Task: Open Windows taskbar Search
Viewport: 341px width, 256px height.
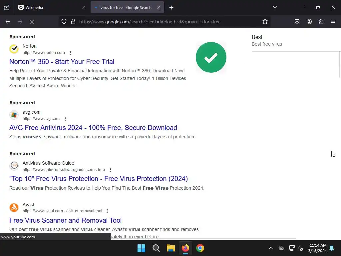Action: click(156, 248)
